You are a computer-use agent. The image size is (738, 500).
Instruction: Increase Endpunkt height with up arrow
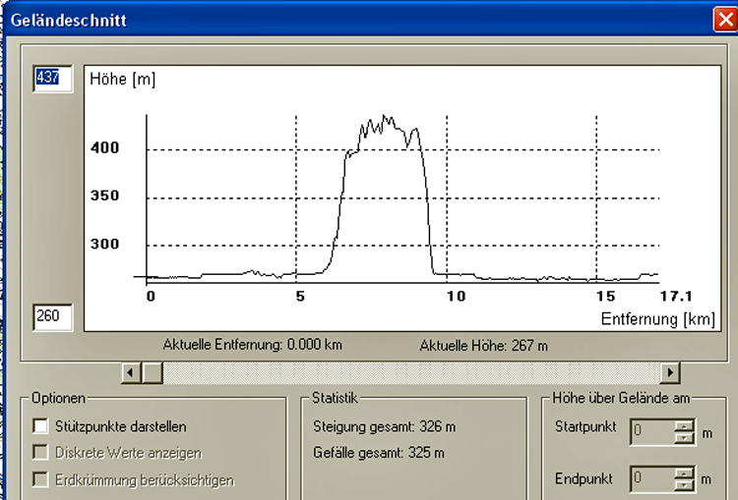685,473
